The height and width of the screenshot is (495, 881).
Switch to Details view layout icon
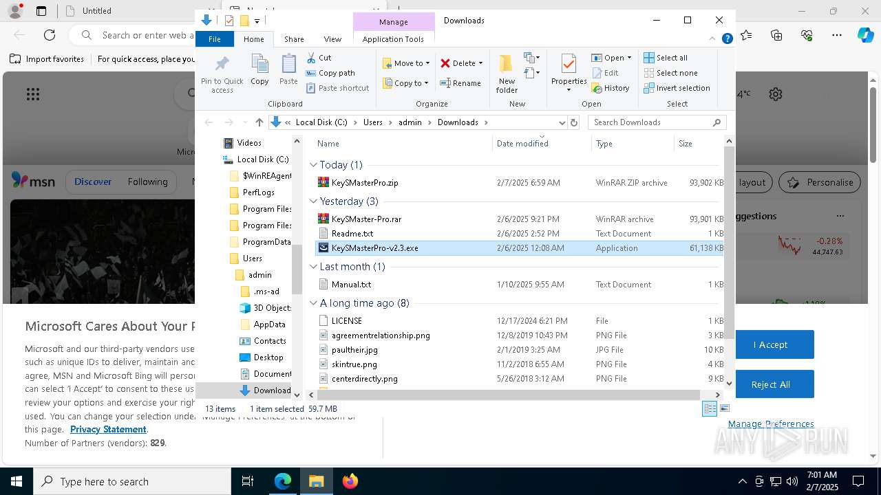click(710, 408)
